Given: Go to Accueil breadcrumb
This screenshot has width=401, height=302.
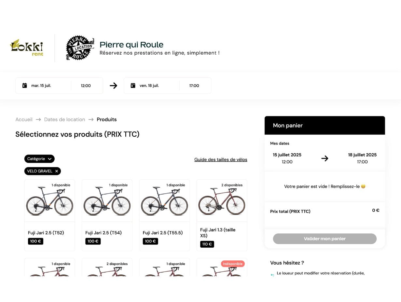Looking at the screenshot, I should pyautogui.click(x=24, y=119).
